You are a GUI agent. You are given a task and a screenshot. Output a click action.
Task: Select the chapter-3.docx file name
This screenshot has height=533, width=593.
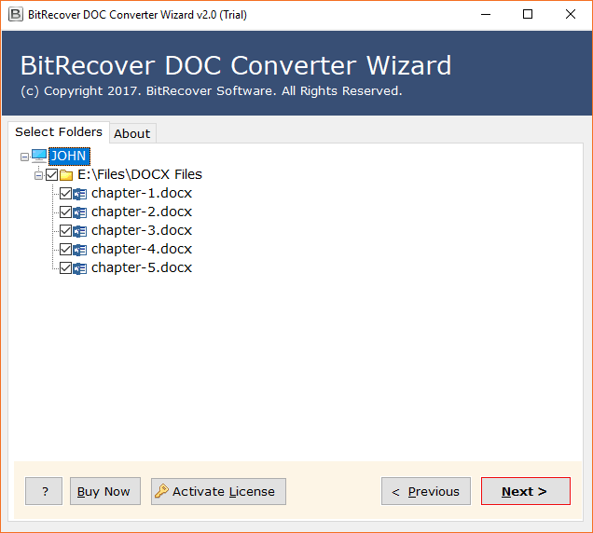click(x=142, y=230)
